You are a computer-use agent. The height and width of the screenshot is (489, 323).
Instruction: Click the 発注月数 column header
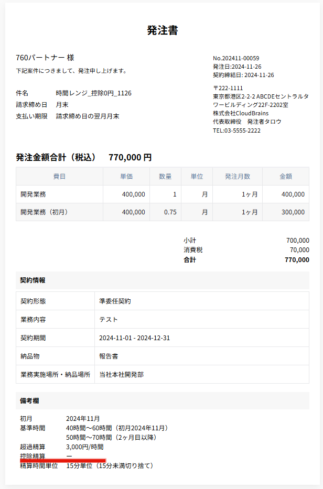pyautogui.click(x=238, y=177)
